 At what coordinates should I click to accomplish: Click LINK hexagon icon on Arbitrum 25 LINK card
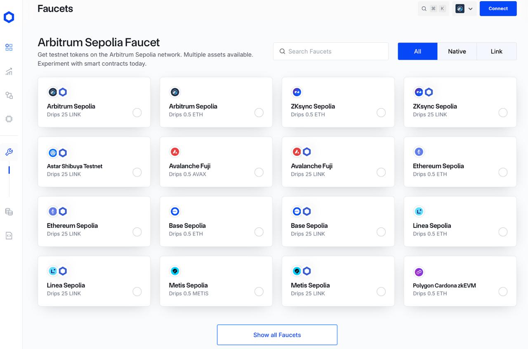click(63, 92)
